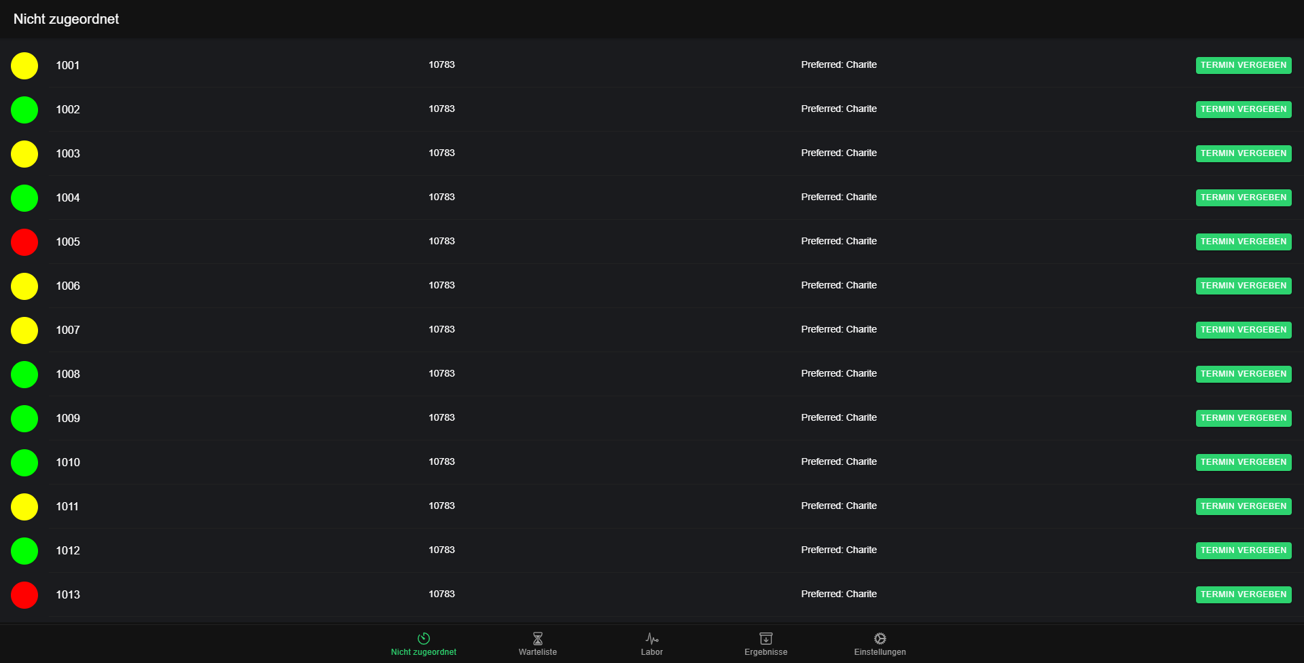Click the red status circle for 1005
This screenshot has width=1304, height=663.
pos(24,242)
